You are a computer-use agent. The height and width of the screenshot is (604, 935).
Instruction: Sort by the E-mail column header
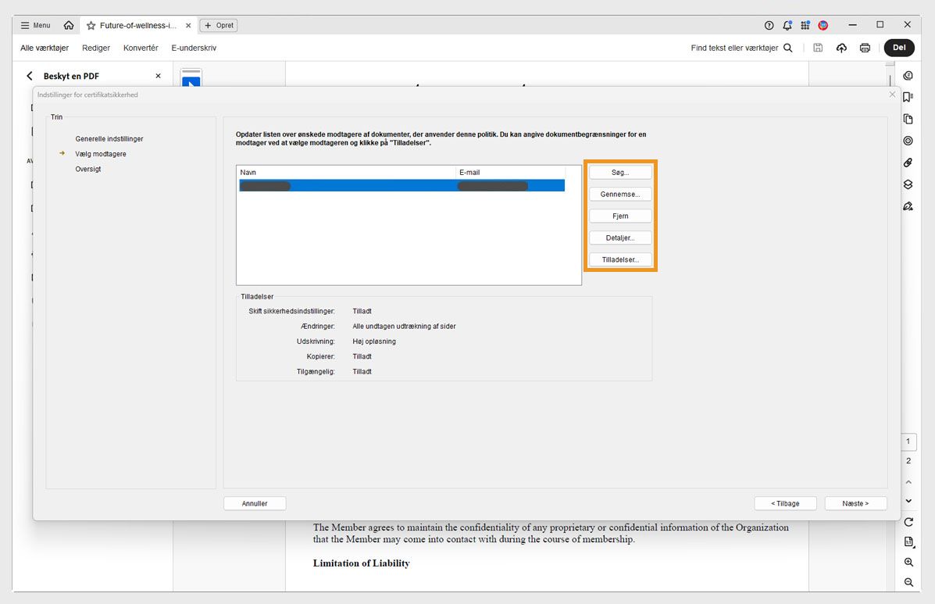tap(510, 173)
